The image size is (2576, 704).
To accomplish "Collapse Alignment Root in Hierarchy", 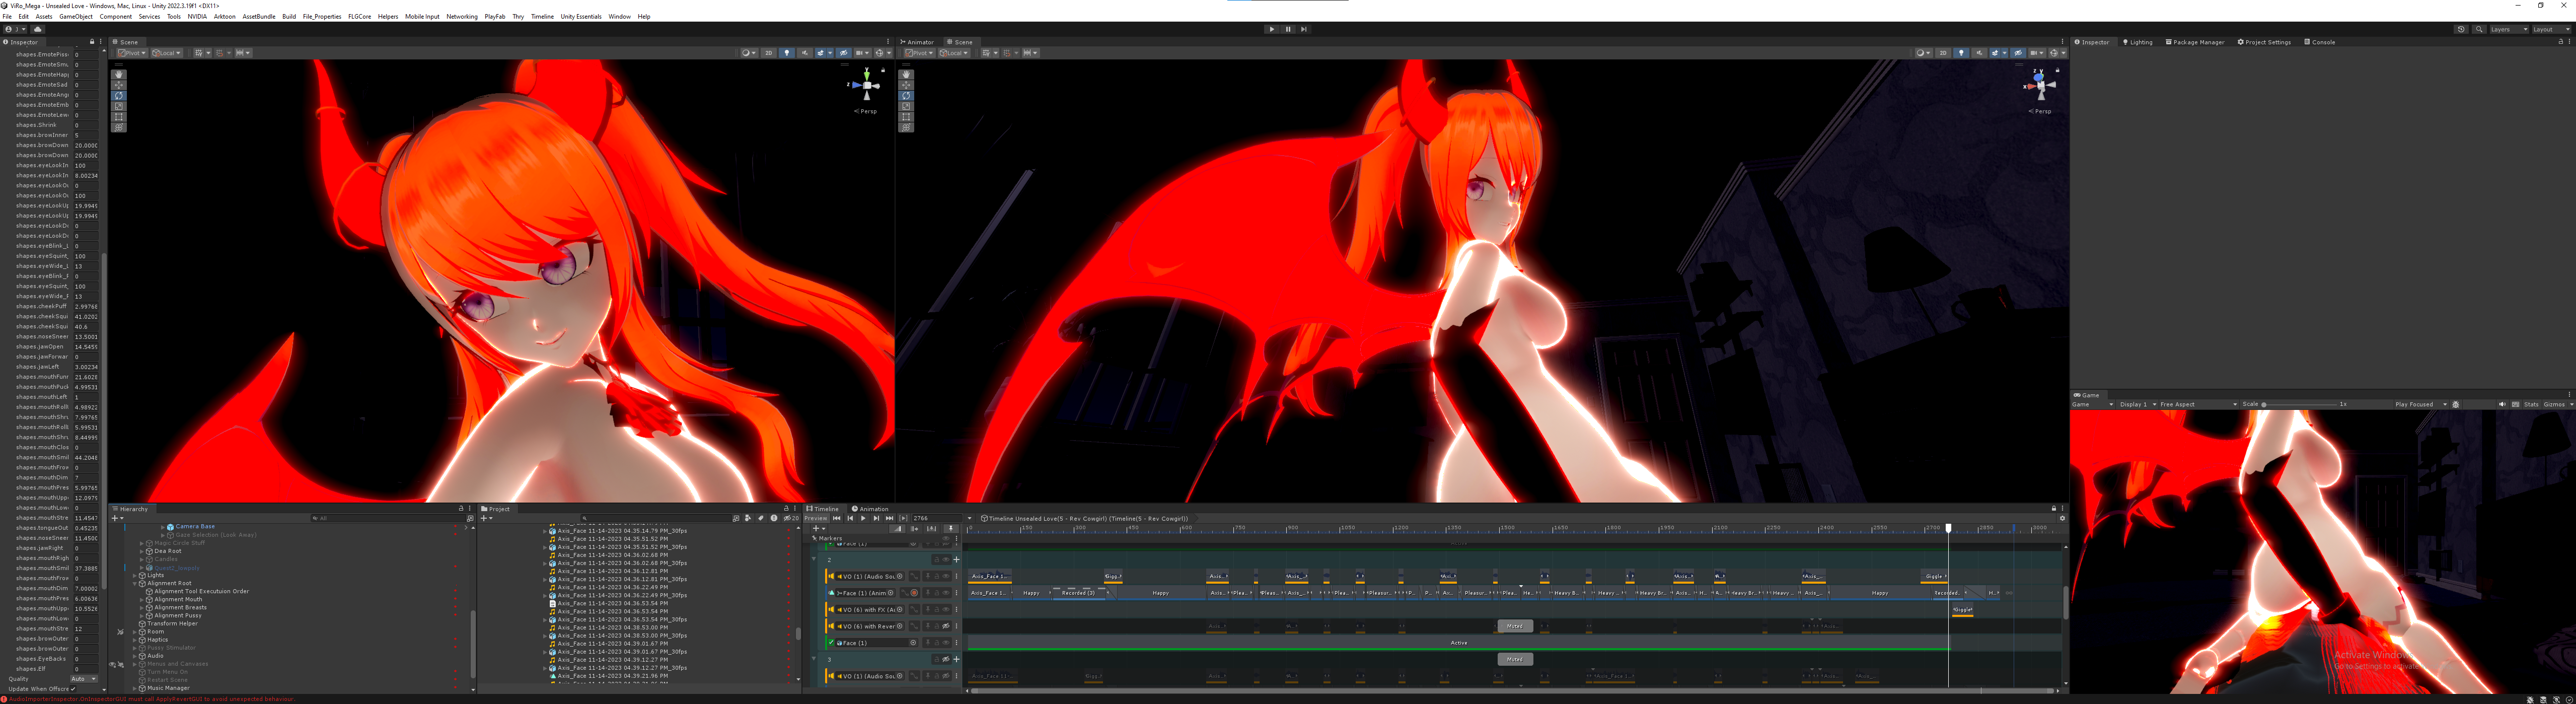I will (135, 584).
